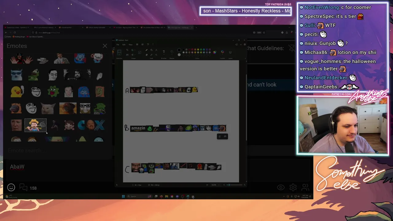Select the Color picker tool in Paint
The width and height of the screenshot is (393, 221).
pos(151,55)
